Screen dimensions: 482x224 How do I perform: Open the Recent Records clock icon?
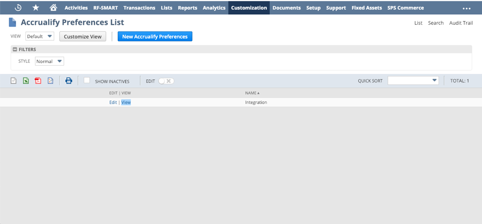tap(18, 8)
